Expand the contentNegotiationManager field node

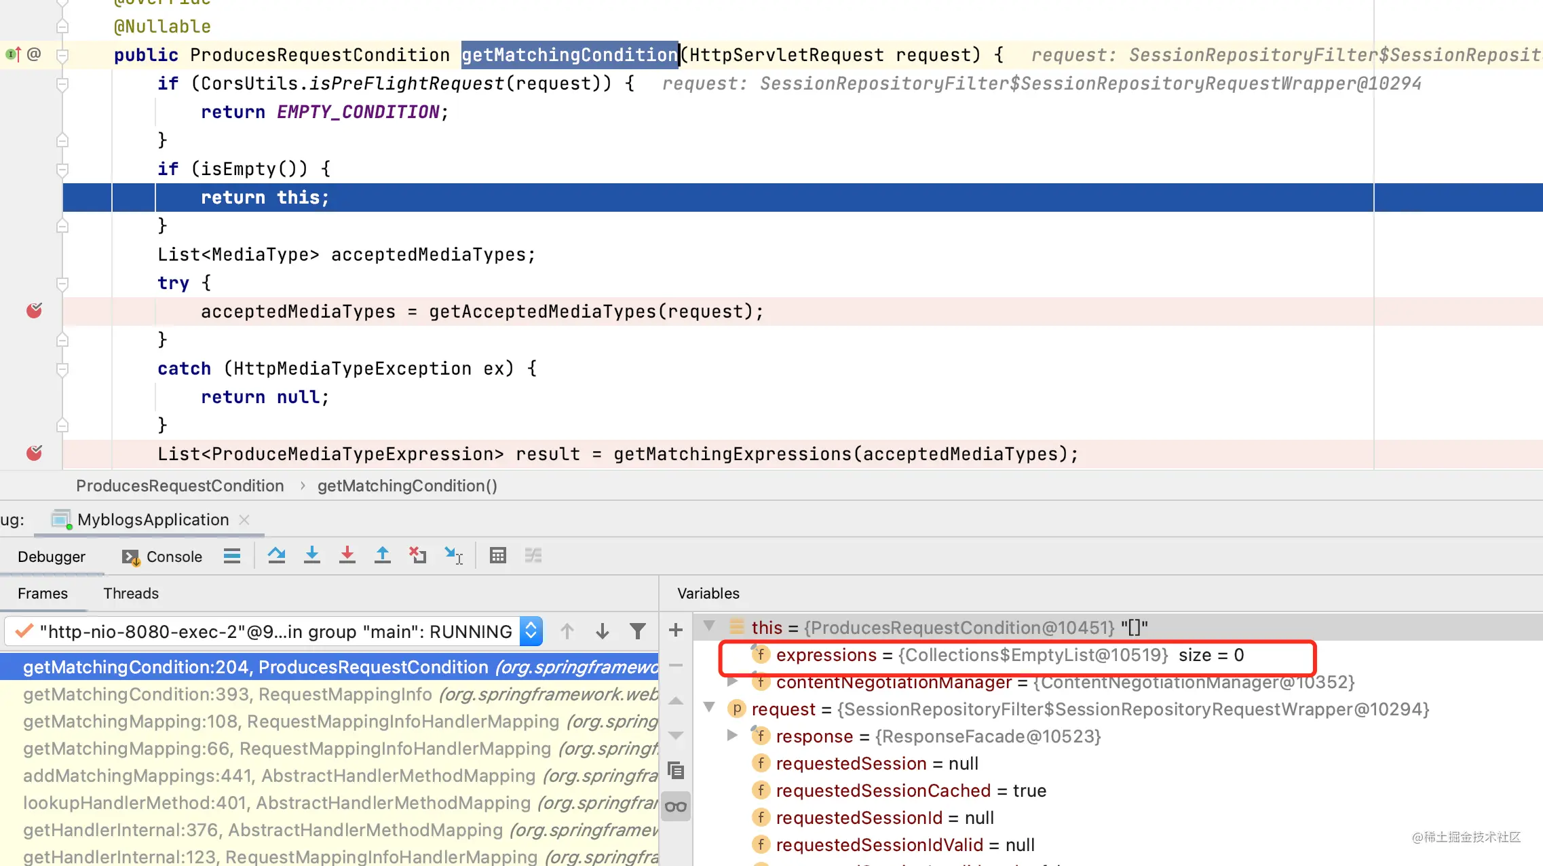coord(732,682)
